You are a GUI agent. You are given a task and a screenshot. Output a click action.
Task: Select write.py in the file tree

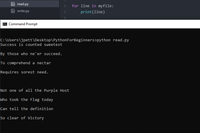pos(30,11)
